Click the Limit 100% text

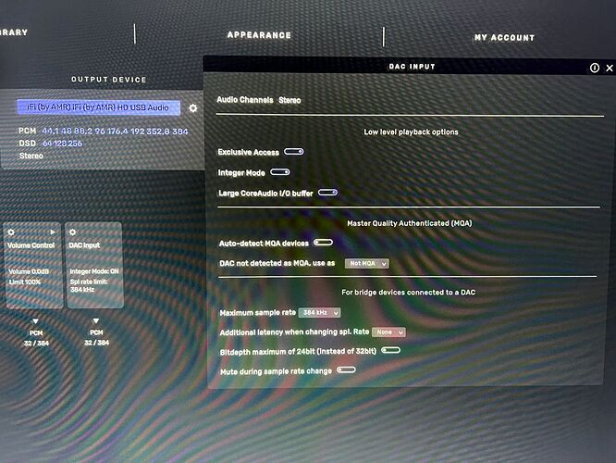pyautogui.click(x=25, y=282)
